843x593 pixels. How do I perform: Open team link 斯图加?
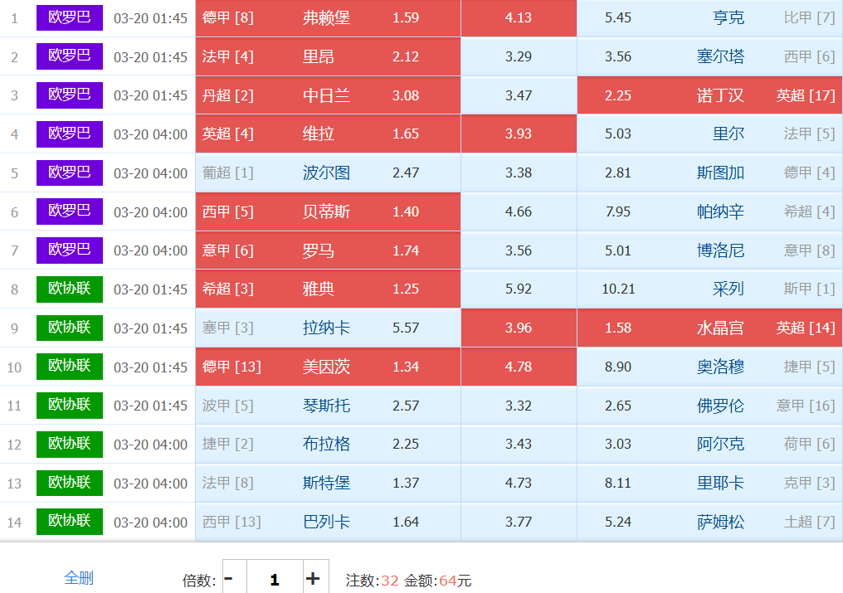pyautogui.click(x=720, y=173)
